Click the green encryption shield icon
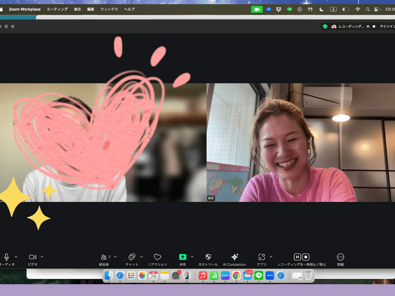The image size is (395, 296). click(x=325, y=26)
